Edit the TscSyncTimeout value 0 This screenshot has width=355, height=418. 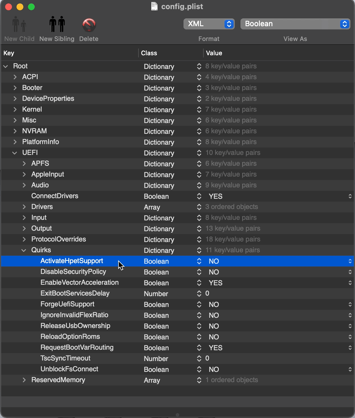point(207,358)
